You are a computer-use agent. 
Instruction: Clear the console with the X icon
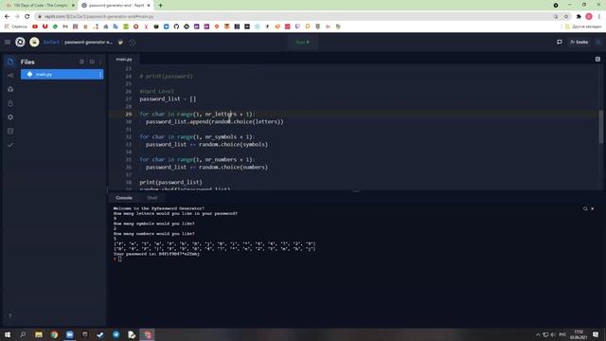592,208
